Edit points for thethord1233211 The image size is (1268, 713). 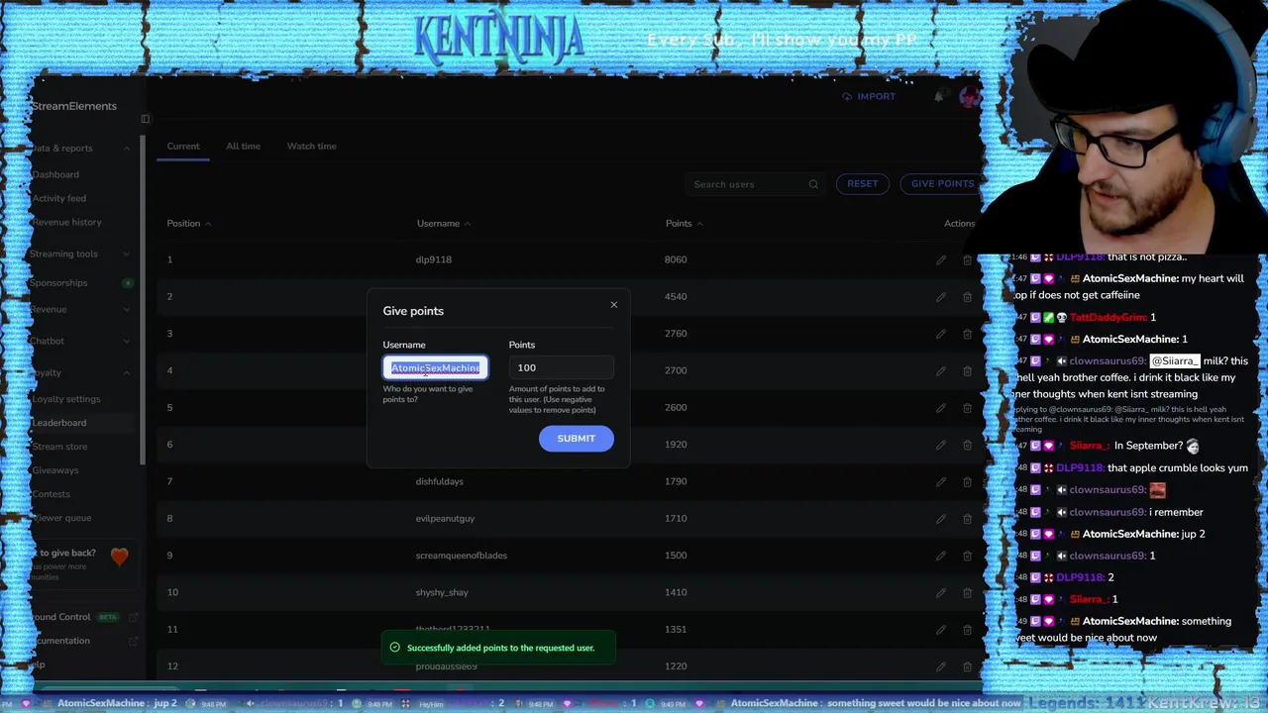pos(940,630)
